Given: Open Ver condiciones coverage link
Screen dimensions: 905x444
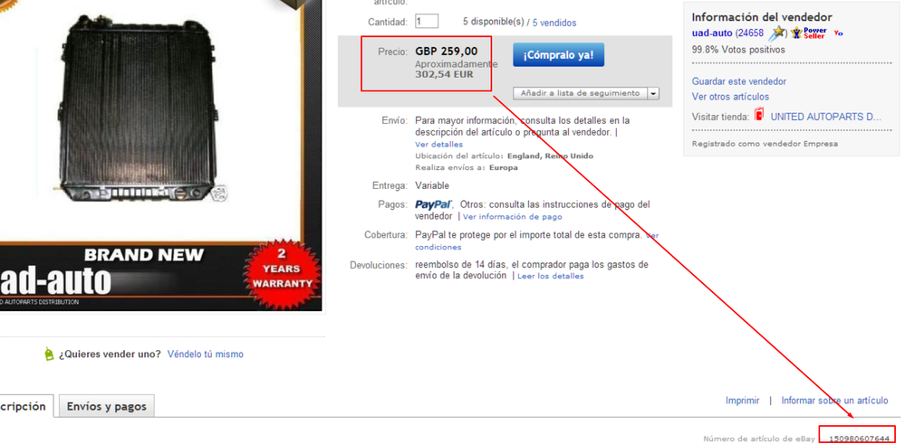Looking at the screenshot, I should pyautogui.click(x=438, y=247).
